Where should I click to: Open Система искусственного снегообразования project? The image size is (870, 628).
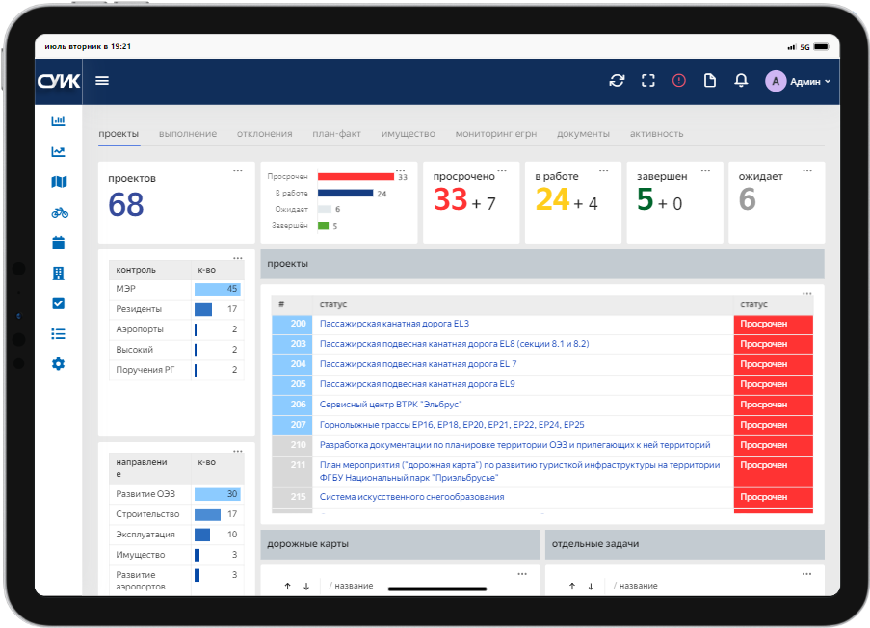411,497
